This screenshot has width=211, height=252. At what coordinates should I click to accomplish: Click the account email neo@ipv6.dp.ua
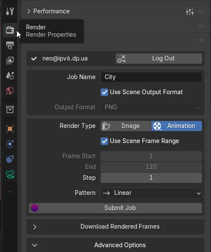[65, 58]
